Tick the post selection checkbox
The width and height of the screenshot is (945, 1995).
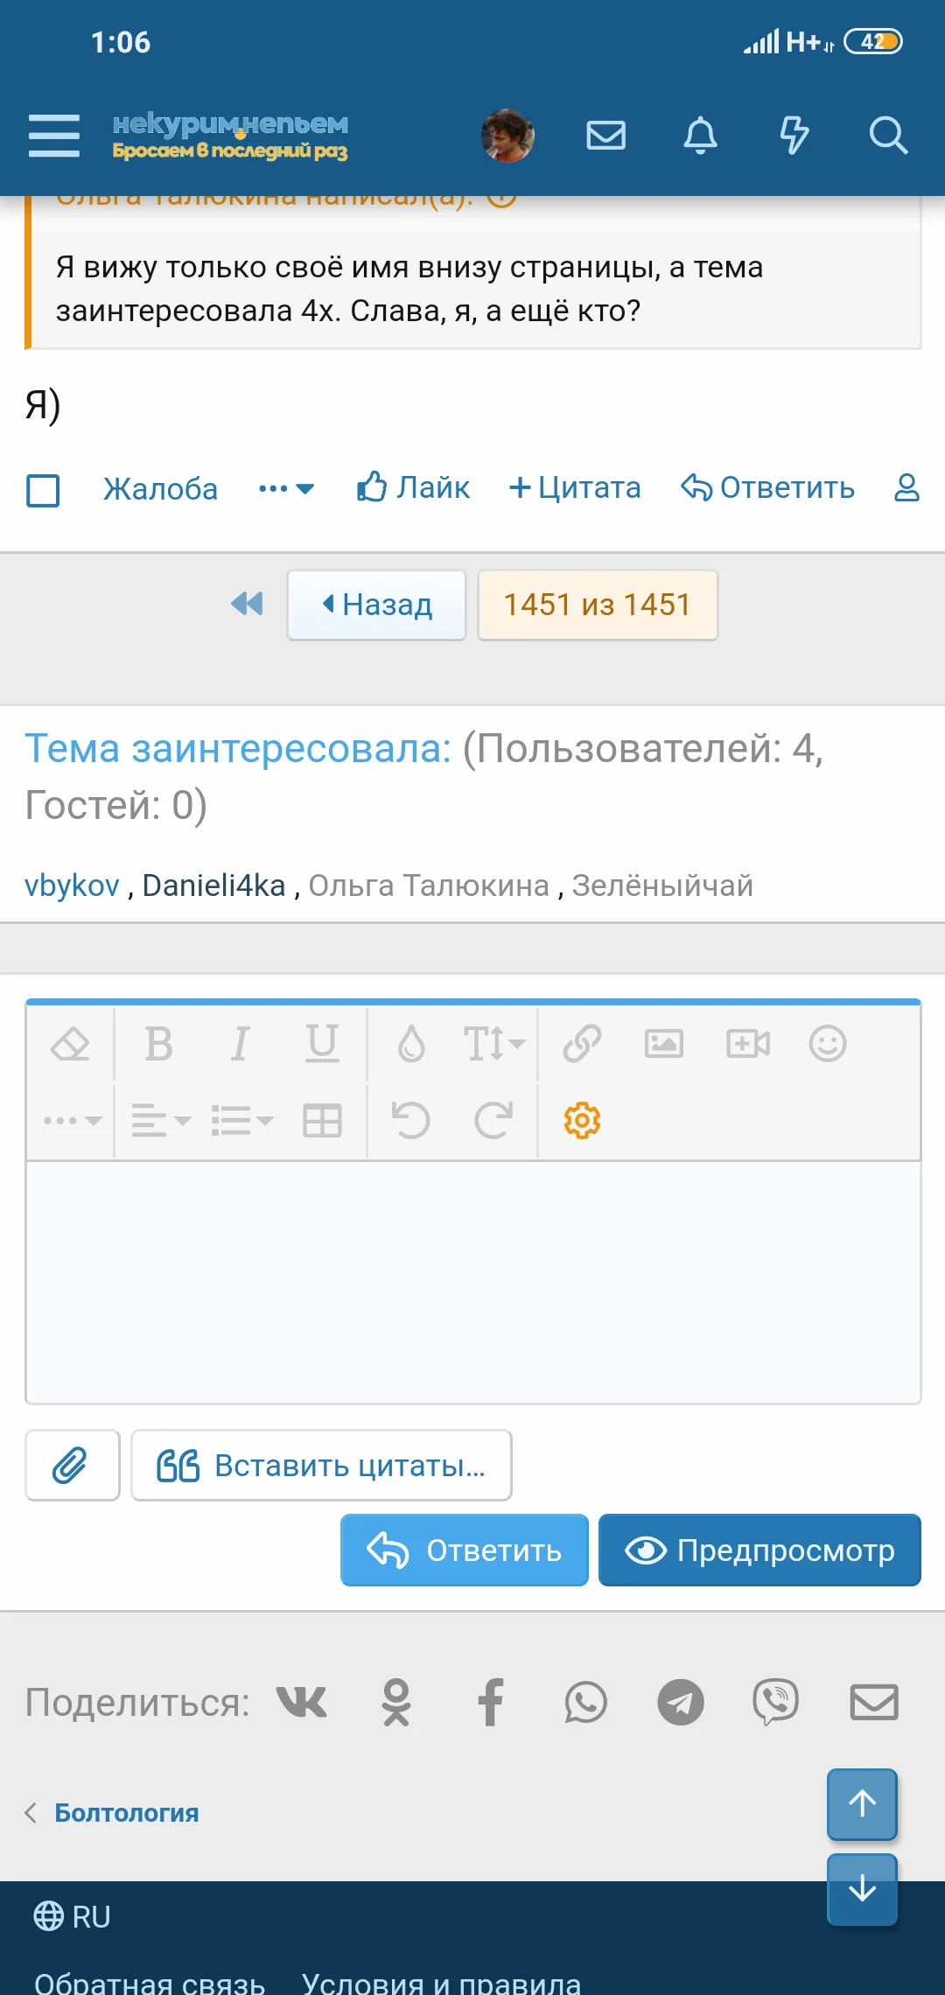tap(43, 490)
